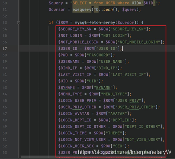
Task: Click the "USER_ID" string key
Action: (x=107, y=49)
